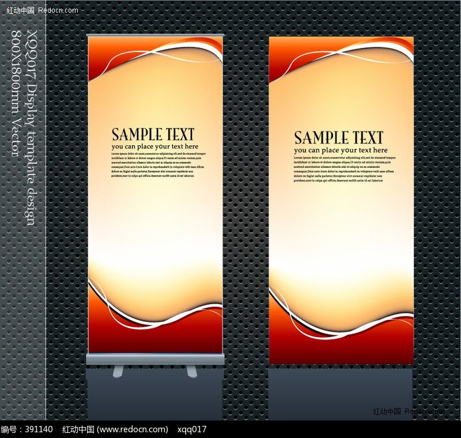Click the left foot of the banner stand
This screenshot has height=438, width=461.
(119, 371)
